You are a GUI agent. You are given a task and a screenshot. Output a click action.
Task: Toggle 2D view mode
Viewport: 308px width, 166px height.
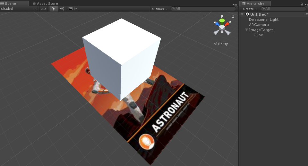coord(43,9)
